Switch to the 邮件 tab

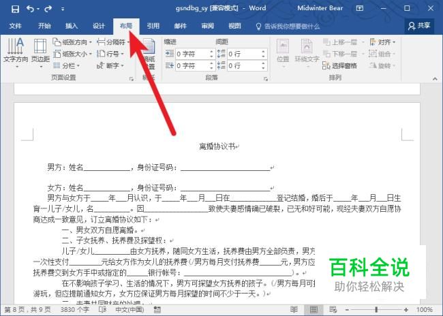[180, 26]
